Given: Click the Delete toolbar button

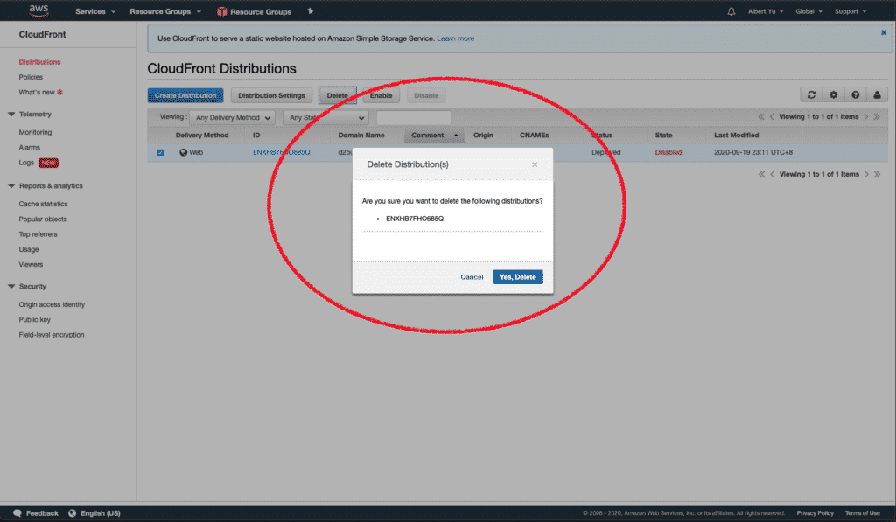Looking at the screenshot, I should click(337, 95).
